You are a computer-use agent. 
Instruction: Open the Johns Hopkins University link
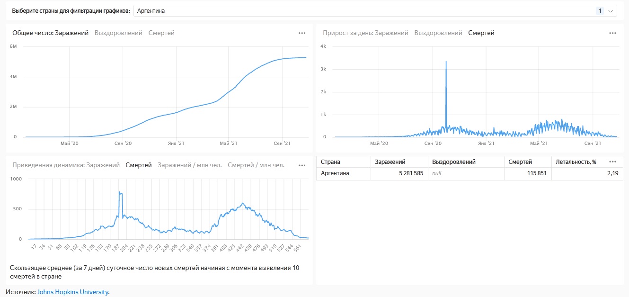pyautogui.click(x=73, y=292)
